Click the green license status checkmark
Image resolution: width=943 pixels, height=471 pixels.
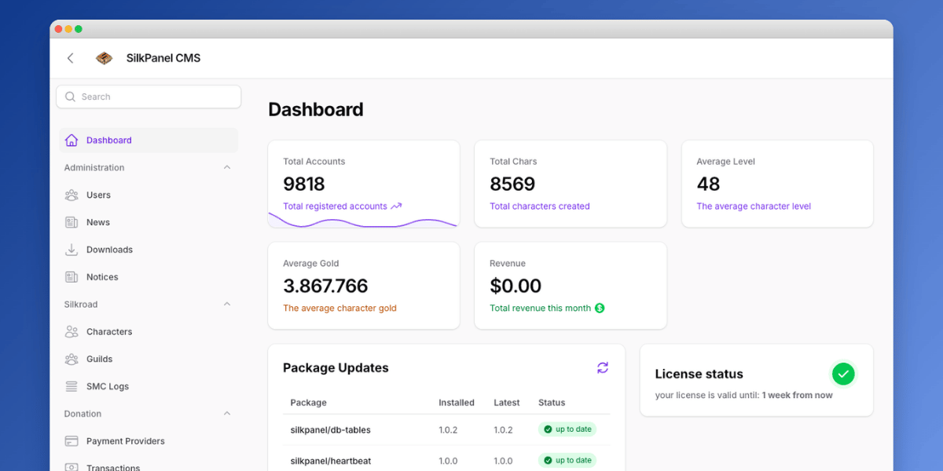point(843,374)
